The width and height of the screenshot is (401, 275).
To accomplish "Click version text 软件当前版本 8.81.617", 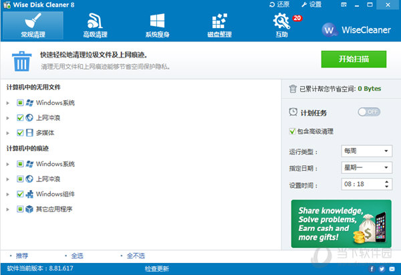I will click(x=40, y=268).
